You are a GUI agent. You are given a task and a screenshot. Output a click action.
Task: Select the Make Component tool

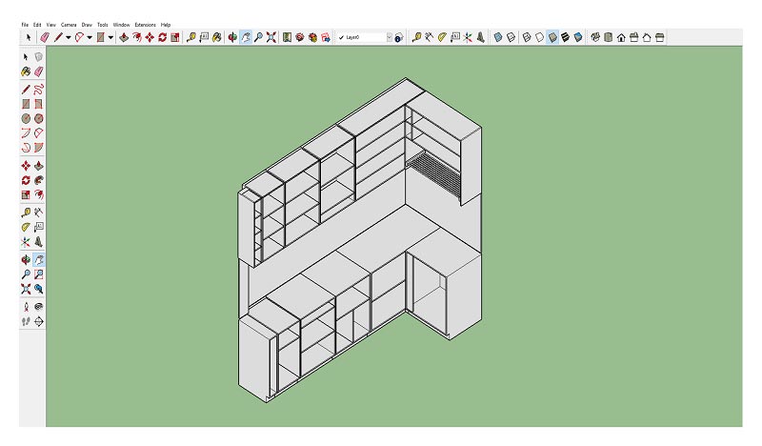click(38, 57)
